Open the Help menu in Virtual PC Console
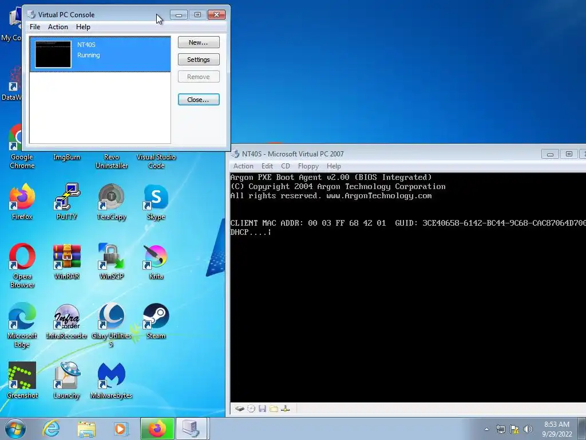586x440 pixels. point(83,27)
